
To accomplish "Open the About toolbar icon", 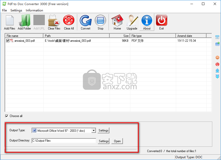I will coord(147,22).
